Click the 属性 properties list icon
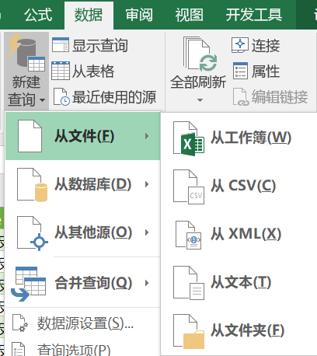 coord(240,71)
